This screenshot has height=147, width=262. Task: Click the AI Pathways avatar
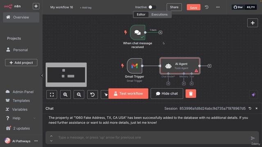coord(7,141)
